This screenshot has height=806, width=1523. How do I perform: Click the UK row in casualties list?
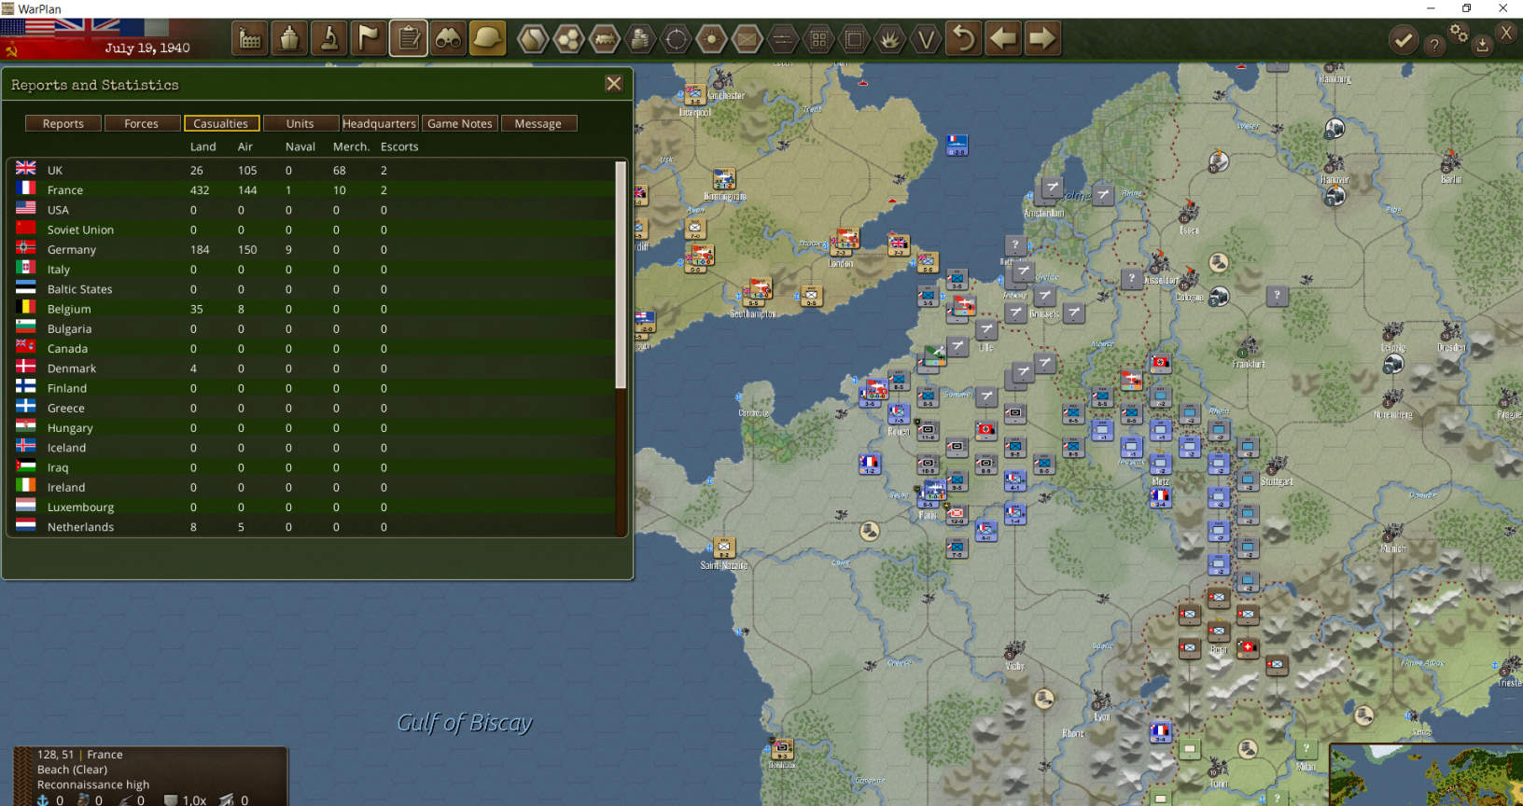[x=312, y=170]
